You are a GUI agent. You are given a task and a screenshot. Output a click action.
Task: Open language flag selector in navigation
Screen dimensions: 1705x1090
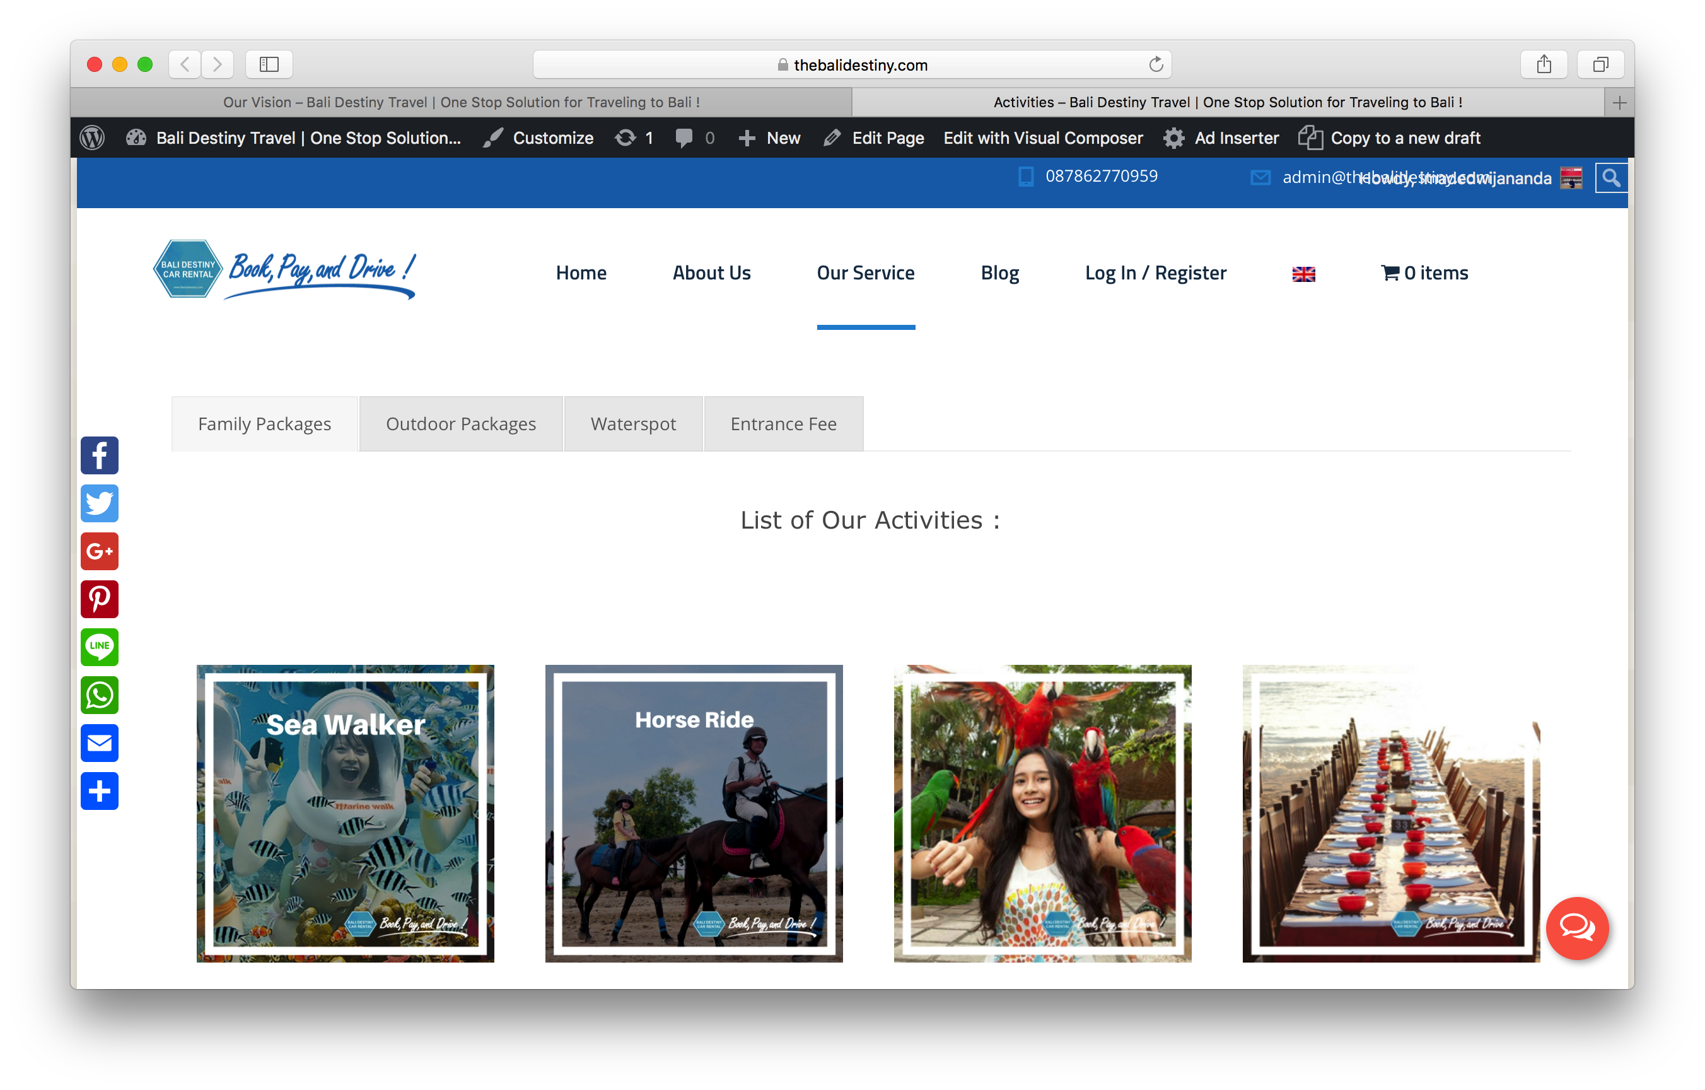tap(1303, 274)
